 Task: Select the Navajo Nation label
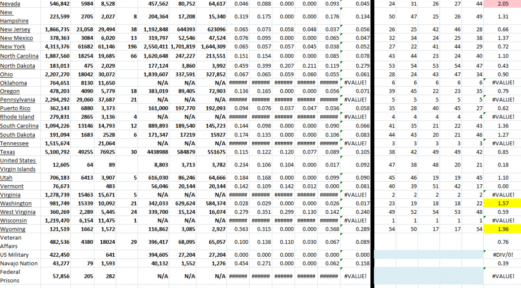[19, 263]
